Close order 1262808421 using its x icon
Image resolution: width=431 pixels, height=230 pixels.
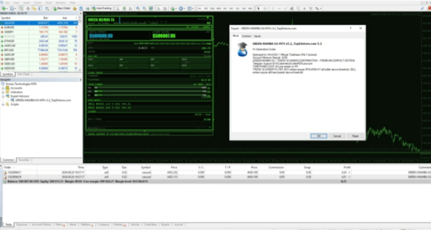[x=349, y=173]
